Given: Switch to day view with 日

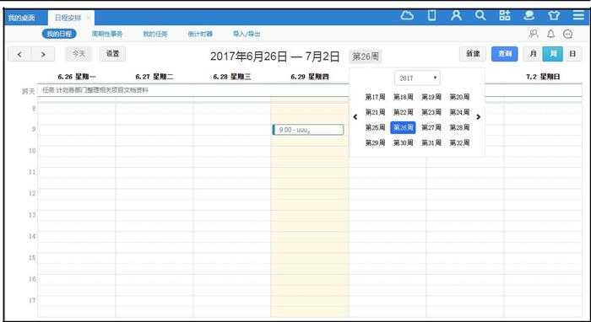Looking at the screenshot, I should pyautogui.click(x=572, y=54).
